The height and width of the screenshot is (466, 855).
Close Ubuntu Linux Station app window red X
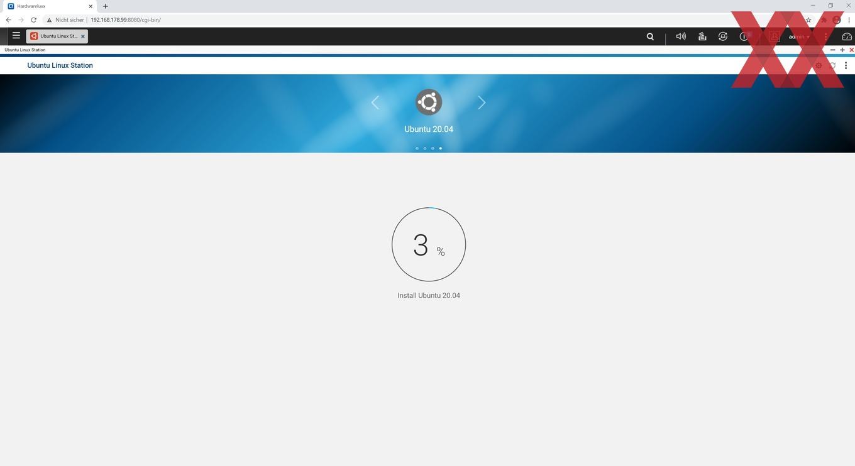pyautogui.click(x=851, y=50)
